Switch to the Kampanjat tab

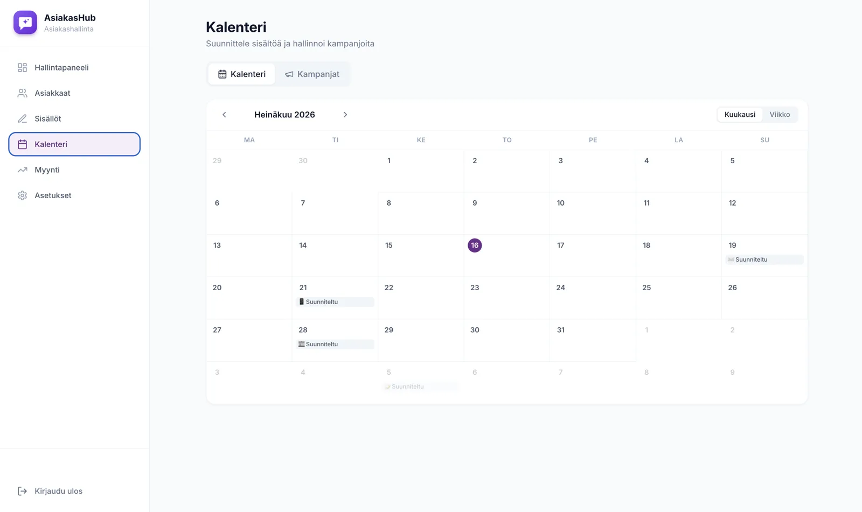coord(312,74)
